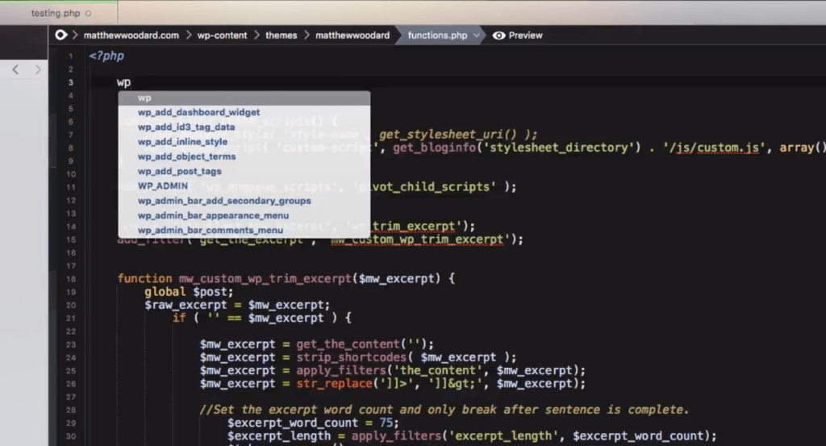
Task: Click line number 30 in gutter
Action: [71, 436]
